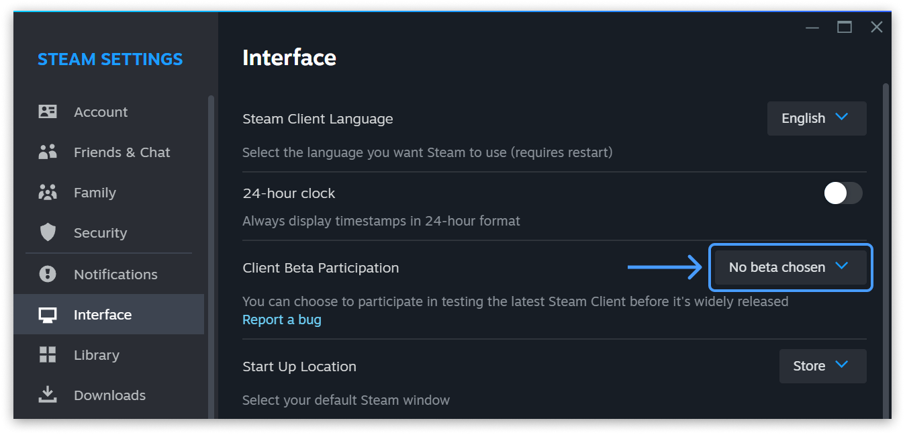This screenshot has width=905, height=435.
Task: Open STEAM SETTINGS heading
Action: pos(110,59)
